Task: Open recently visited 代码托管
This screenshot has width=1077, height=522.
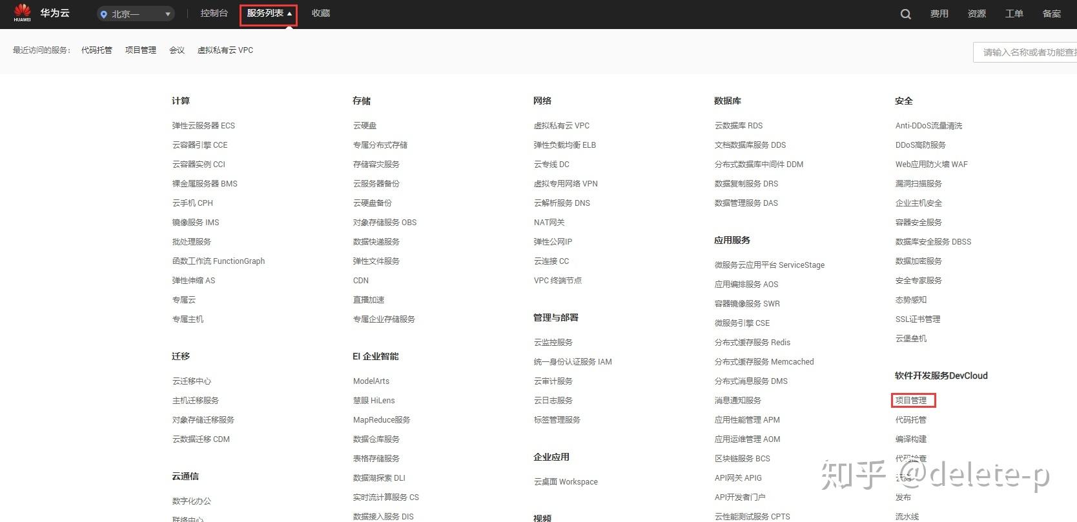Action: coord(97,50)
